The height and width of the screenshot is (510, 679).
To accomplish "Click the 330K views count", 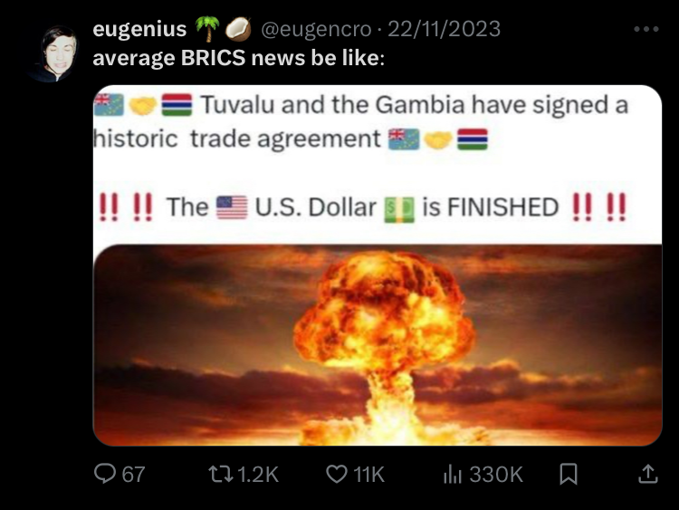I will (x=496, y=474).
